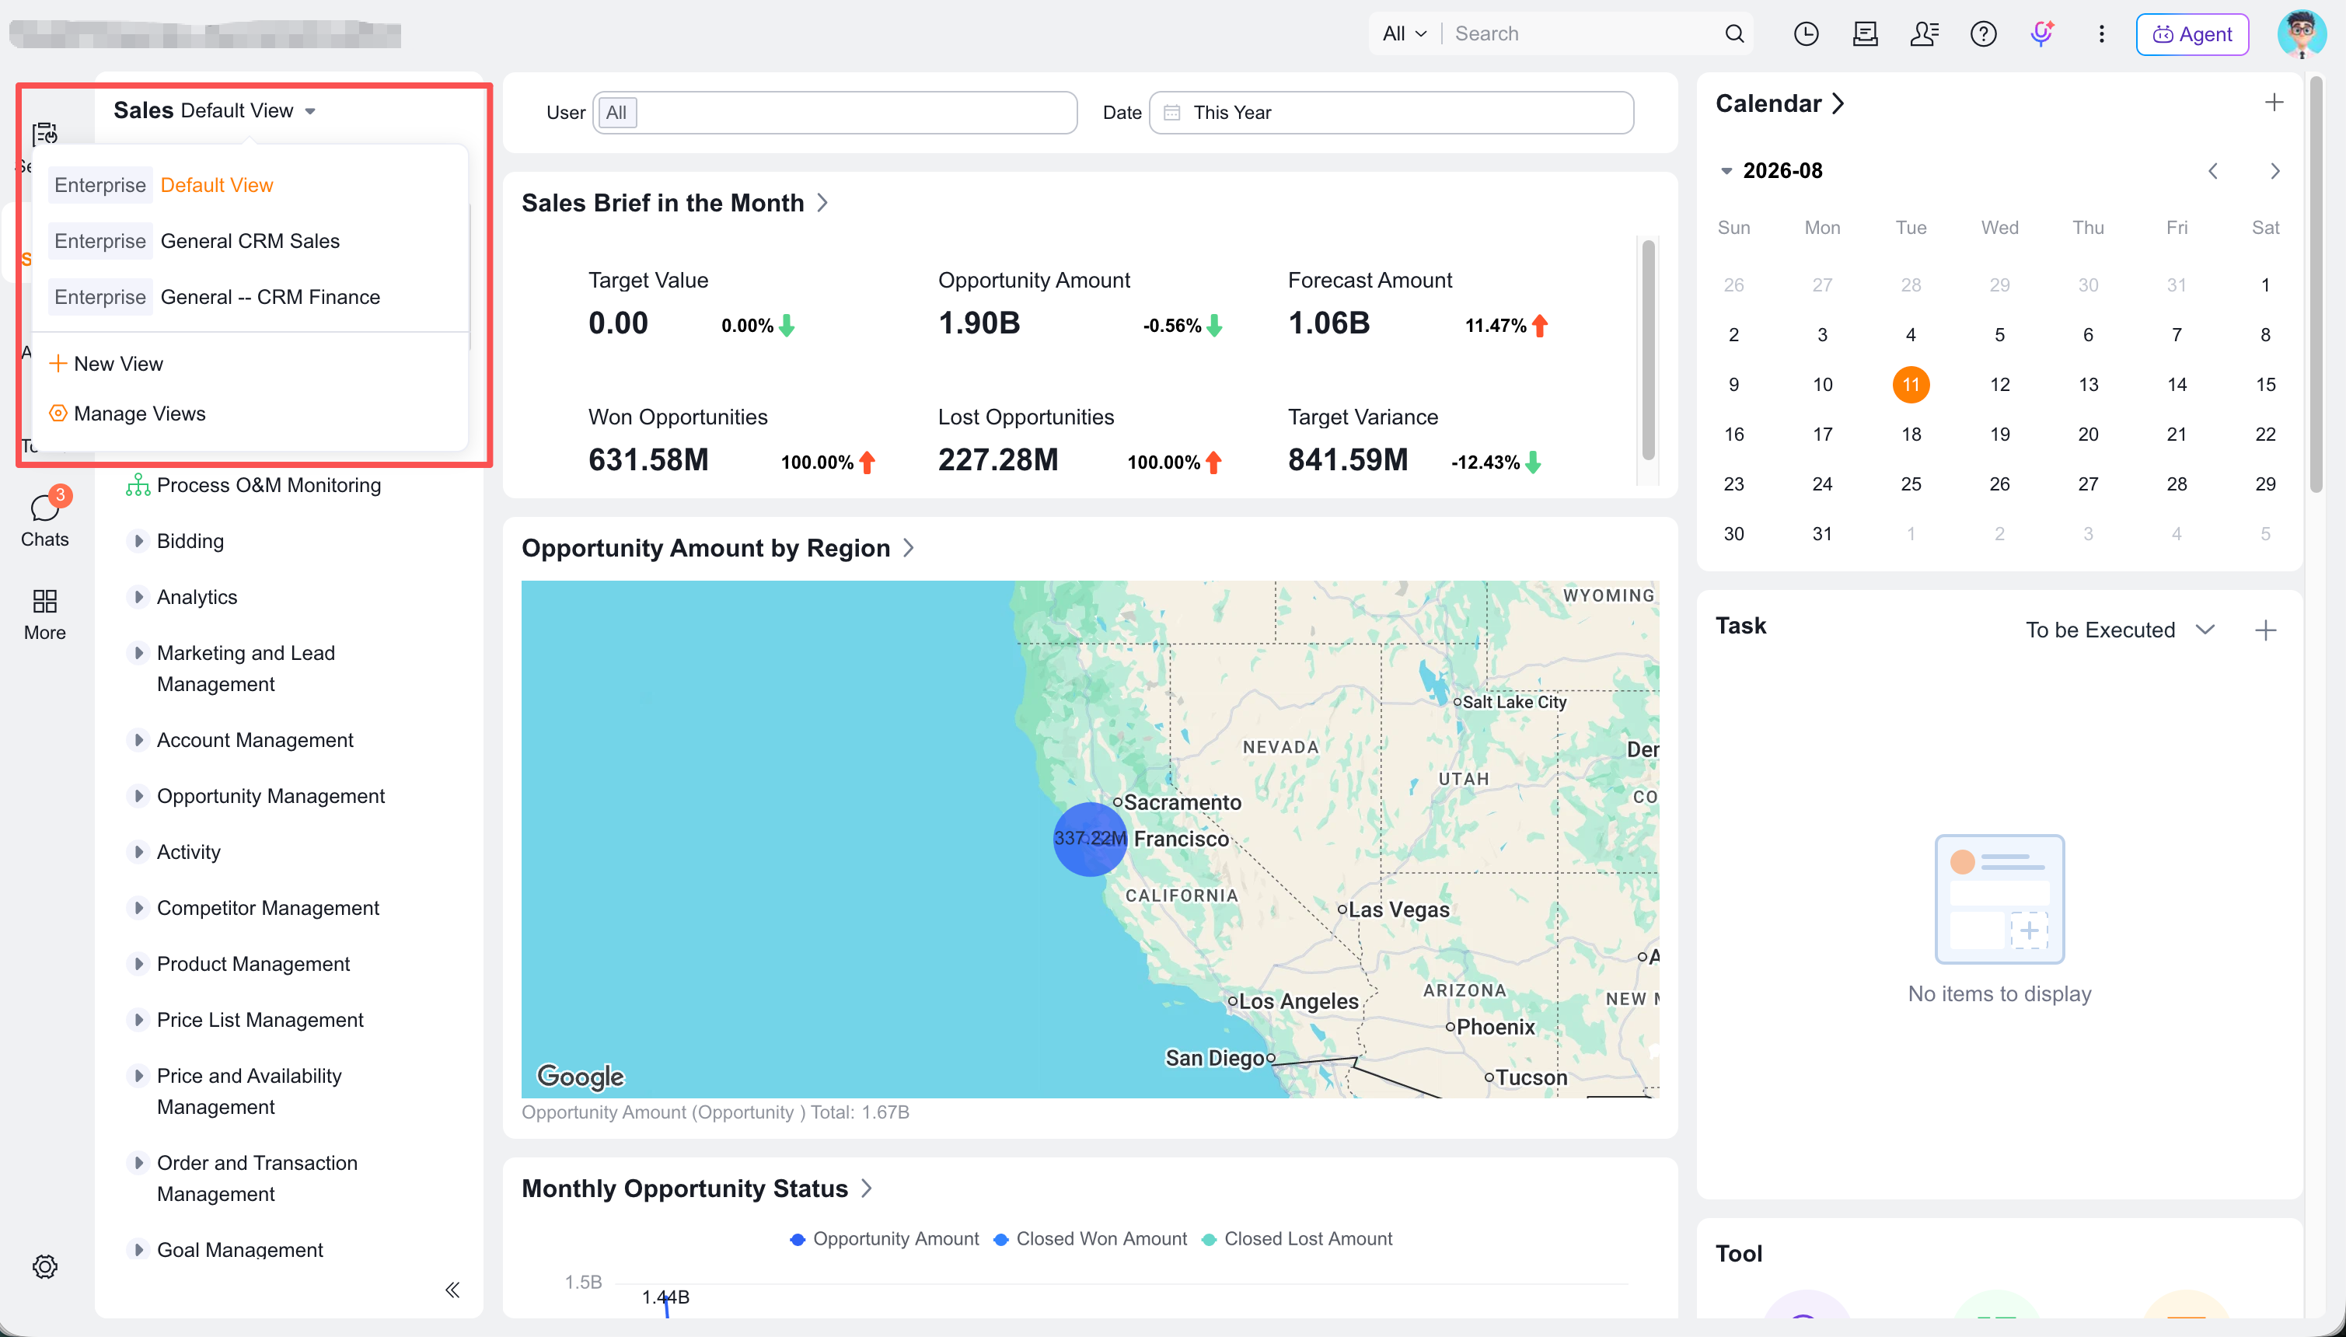This screenshot has width=2346, height=1337.
Task: Open the recent history clock icon
Action: click(1805, 34)
